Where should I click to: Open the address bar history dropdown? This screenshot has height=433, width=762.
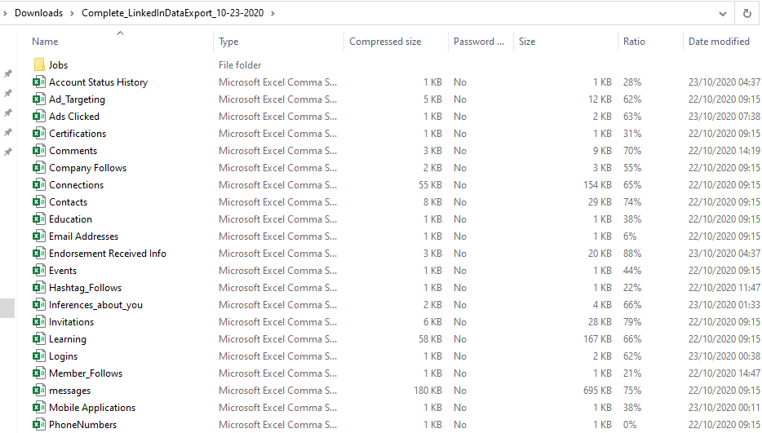(723, 14)
